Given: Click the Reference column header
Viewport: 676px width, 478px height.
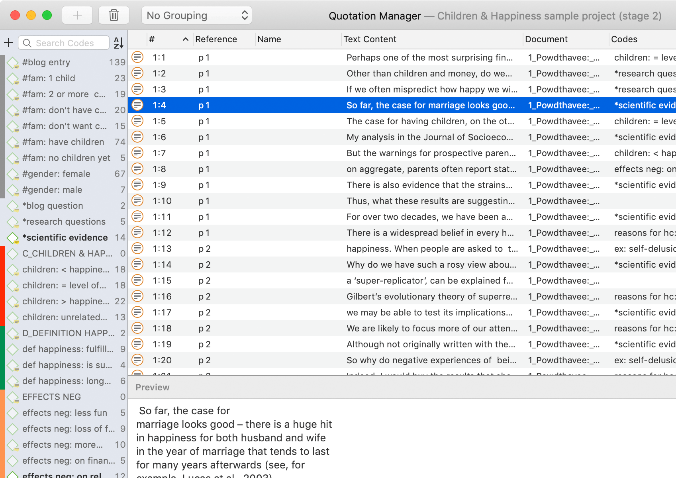Looking at the screenshot, I should [x=216, y=39].
